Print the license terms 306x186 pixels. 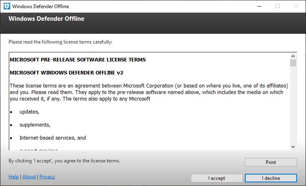[x=271, y=162]
